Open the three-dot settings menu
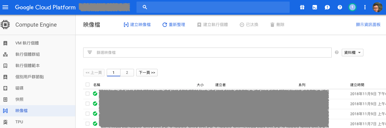This screenshot has height=128, width=386. click(x=365, y=7)
